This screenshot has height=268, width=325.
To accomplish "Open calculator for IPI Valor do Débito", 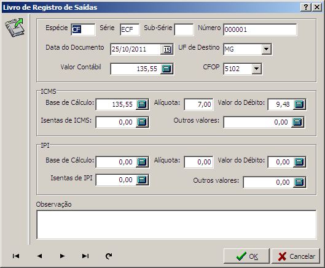I will point(299,162).
